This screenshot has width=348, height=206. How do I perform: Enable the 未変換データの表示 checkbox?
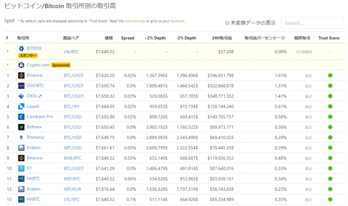(227, 23)
